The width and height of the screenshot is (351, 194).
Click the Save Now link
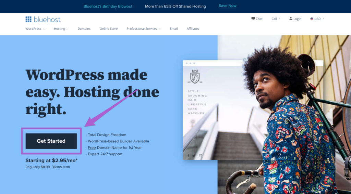point(228,6)
